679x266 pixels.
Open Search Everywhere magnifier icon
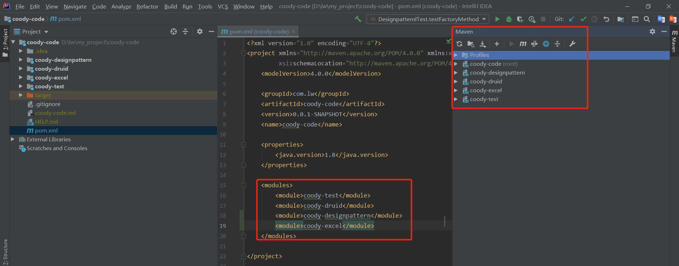pos(647,19)
